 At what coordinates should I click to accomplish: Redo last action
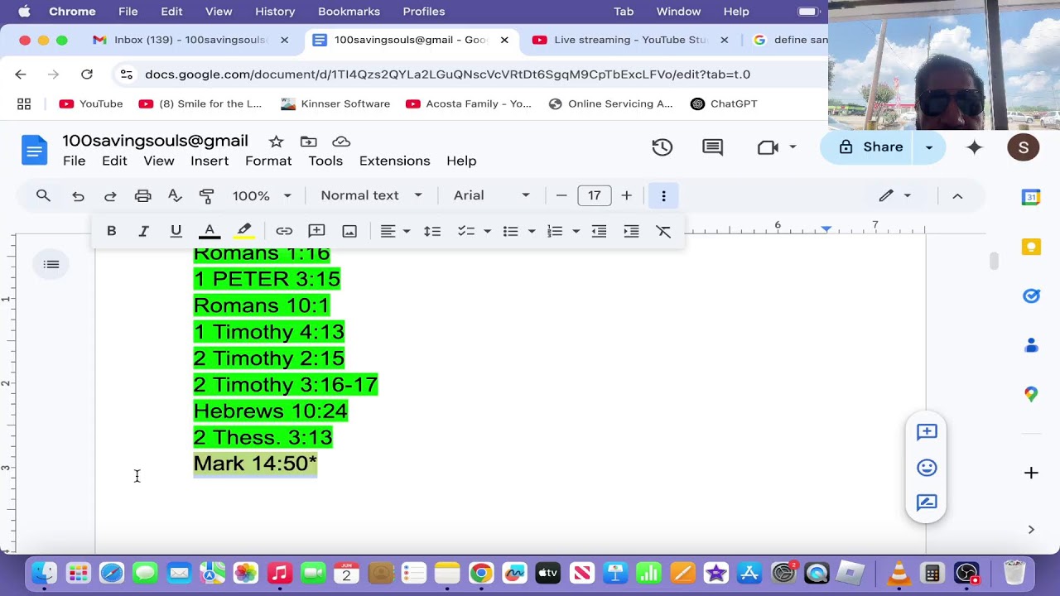110,195
